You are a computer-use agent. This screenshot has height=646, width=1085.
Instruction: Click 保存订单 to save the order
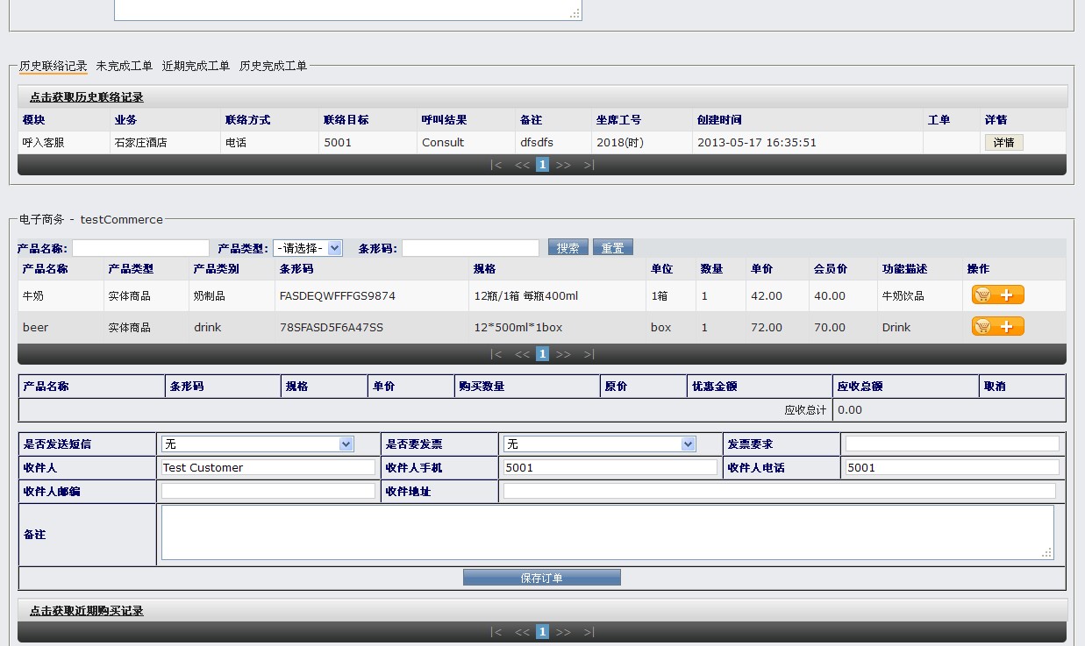[541, 578]
